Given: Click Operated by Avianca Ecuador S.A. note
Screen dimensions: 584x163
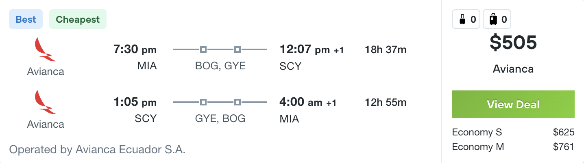Looking at the screenshot, I should [x=97, y=150].
